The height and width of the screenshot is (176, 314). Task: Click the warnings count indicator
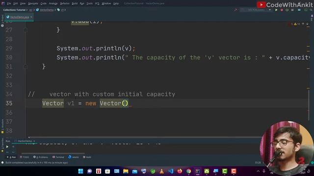click(x=297, y=24)
